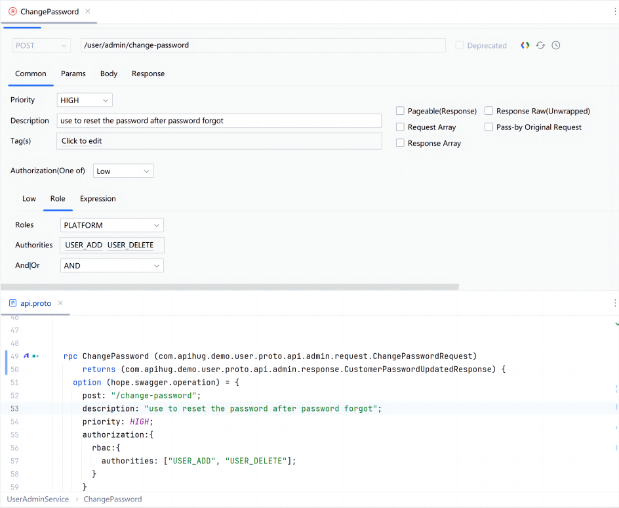Open the api.proto panel three-dot menu
This screenshot has width=619, height=508.
(614, 303)
